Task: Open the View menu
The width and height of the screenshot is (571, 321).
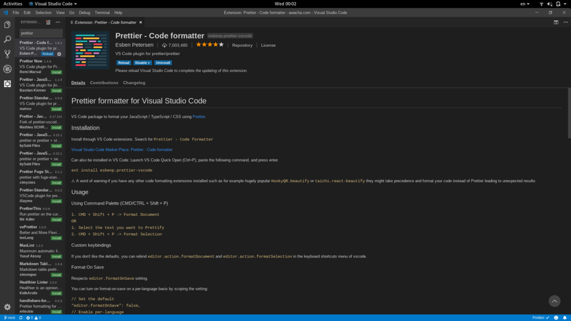Action: (60, 12)
